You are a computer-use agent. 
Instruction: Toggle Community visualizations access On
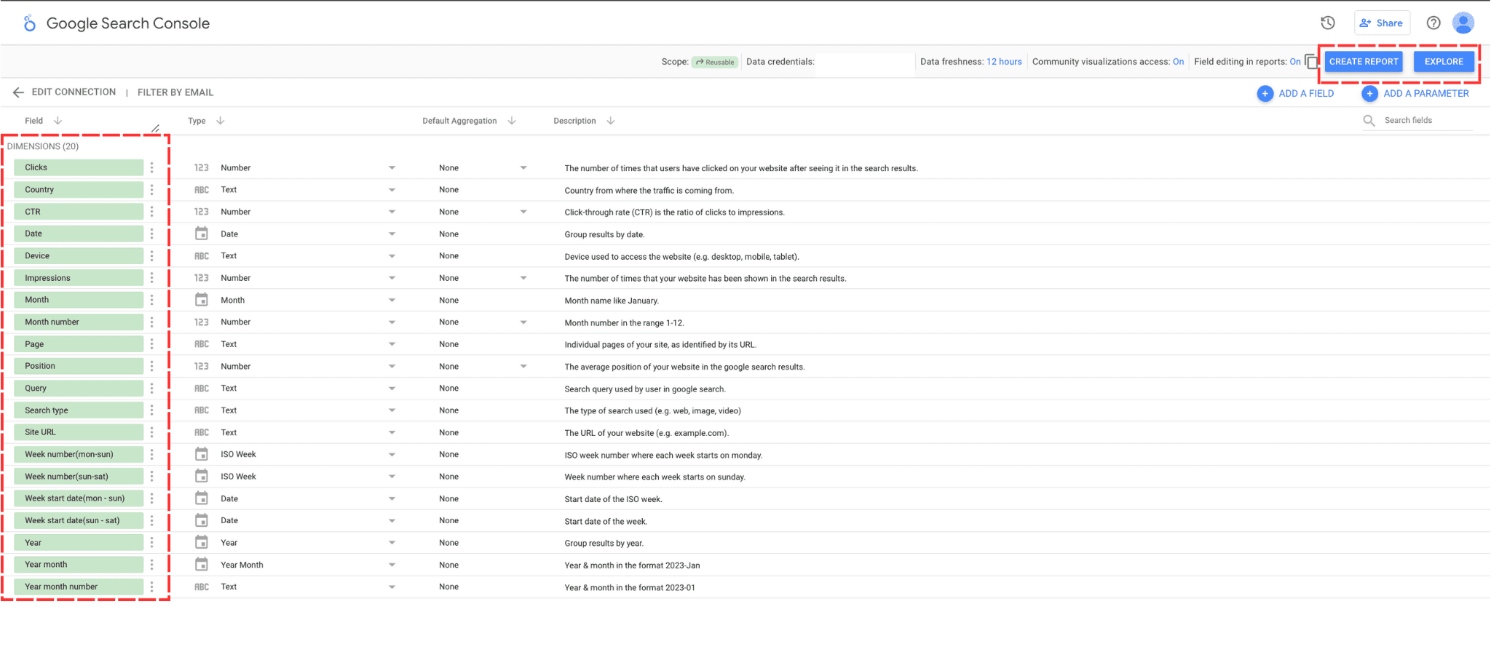[x=1178, y=62]
